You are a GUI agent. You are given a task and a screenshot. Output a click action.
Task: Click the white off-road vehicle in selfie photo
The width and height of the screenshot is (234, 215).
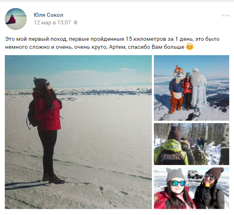(195, 174)
